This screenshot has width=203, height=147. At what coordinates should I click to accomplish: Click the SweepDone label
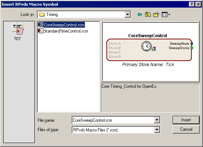179,48
